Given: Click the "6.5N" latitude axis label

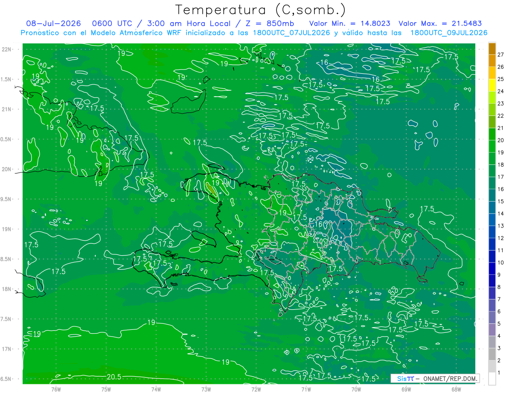Looking at the screenshot, I should click(6, 379).
